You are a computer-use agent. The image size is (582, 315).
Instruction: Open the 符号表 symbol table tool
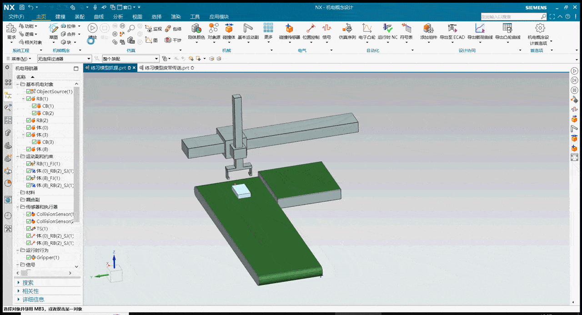click(x=406, y=30)
